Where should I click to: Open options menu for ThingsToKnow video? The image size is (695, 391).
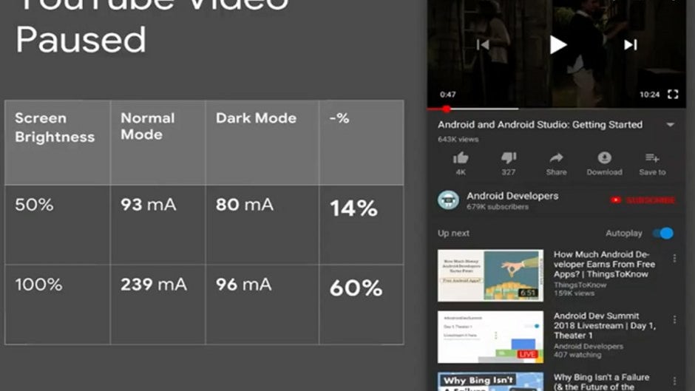(x=674, y=259)
